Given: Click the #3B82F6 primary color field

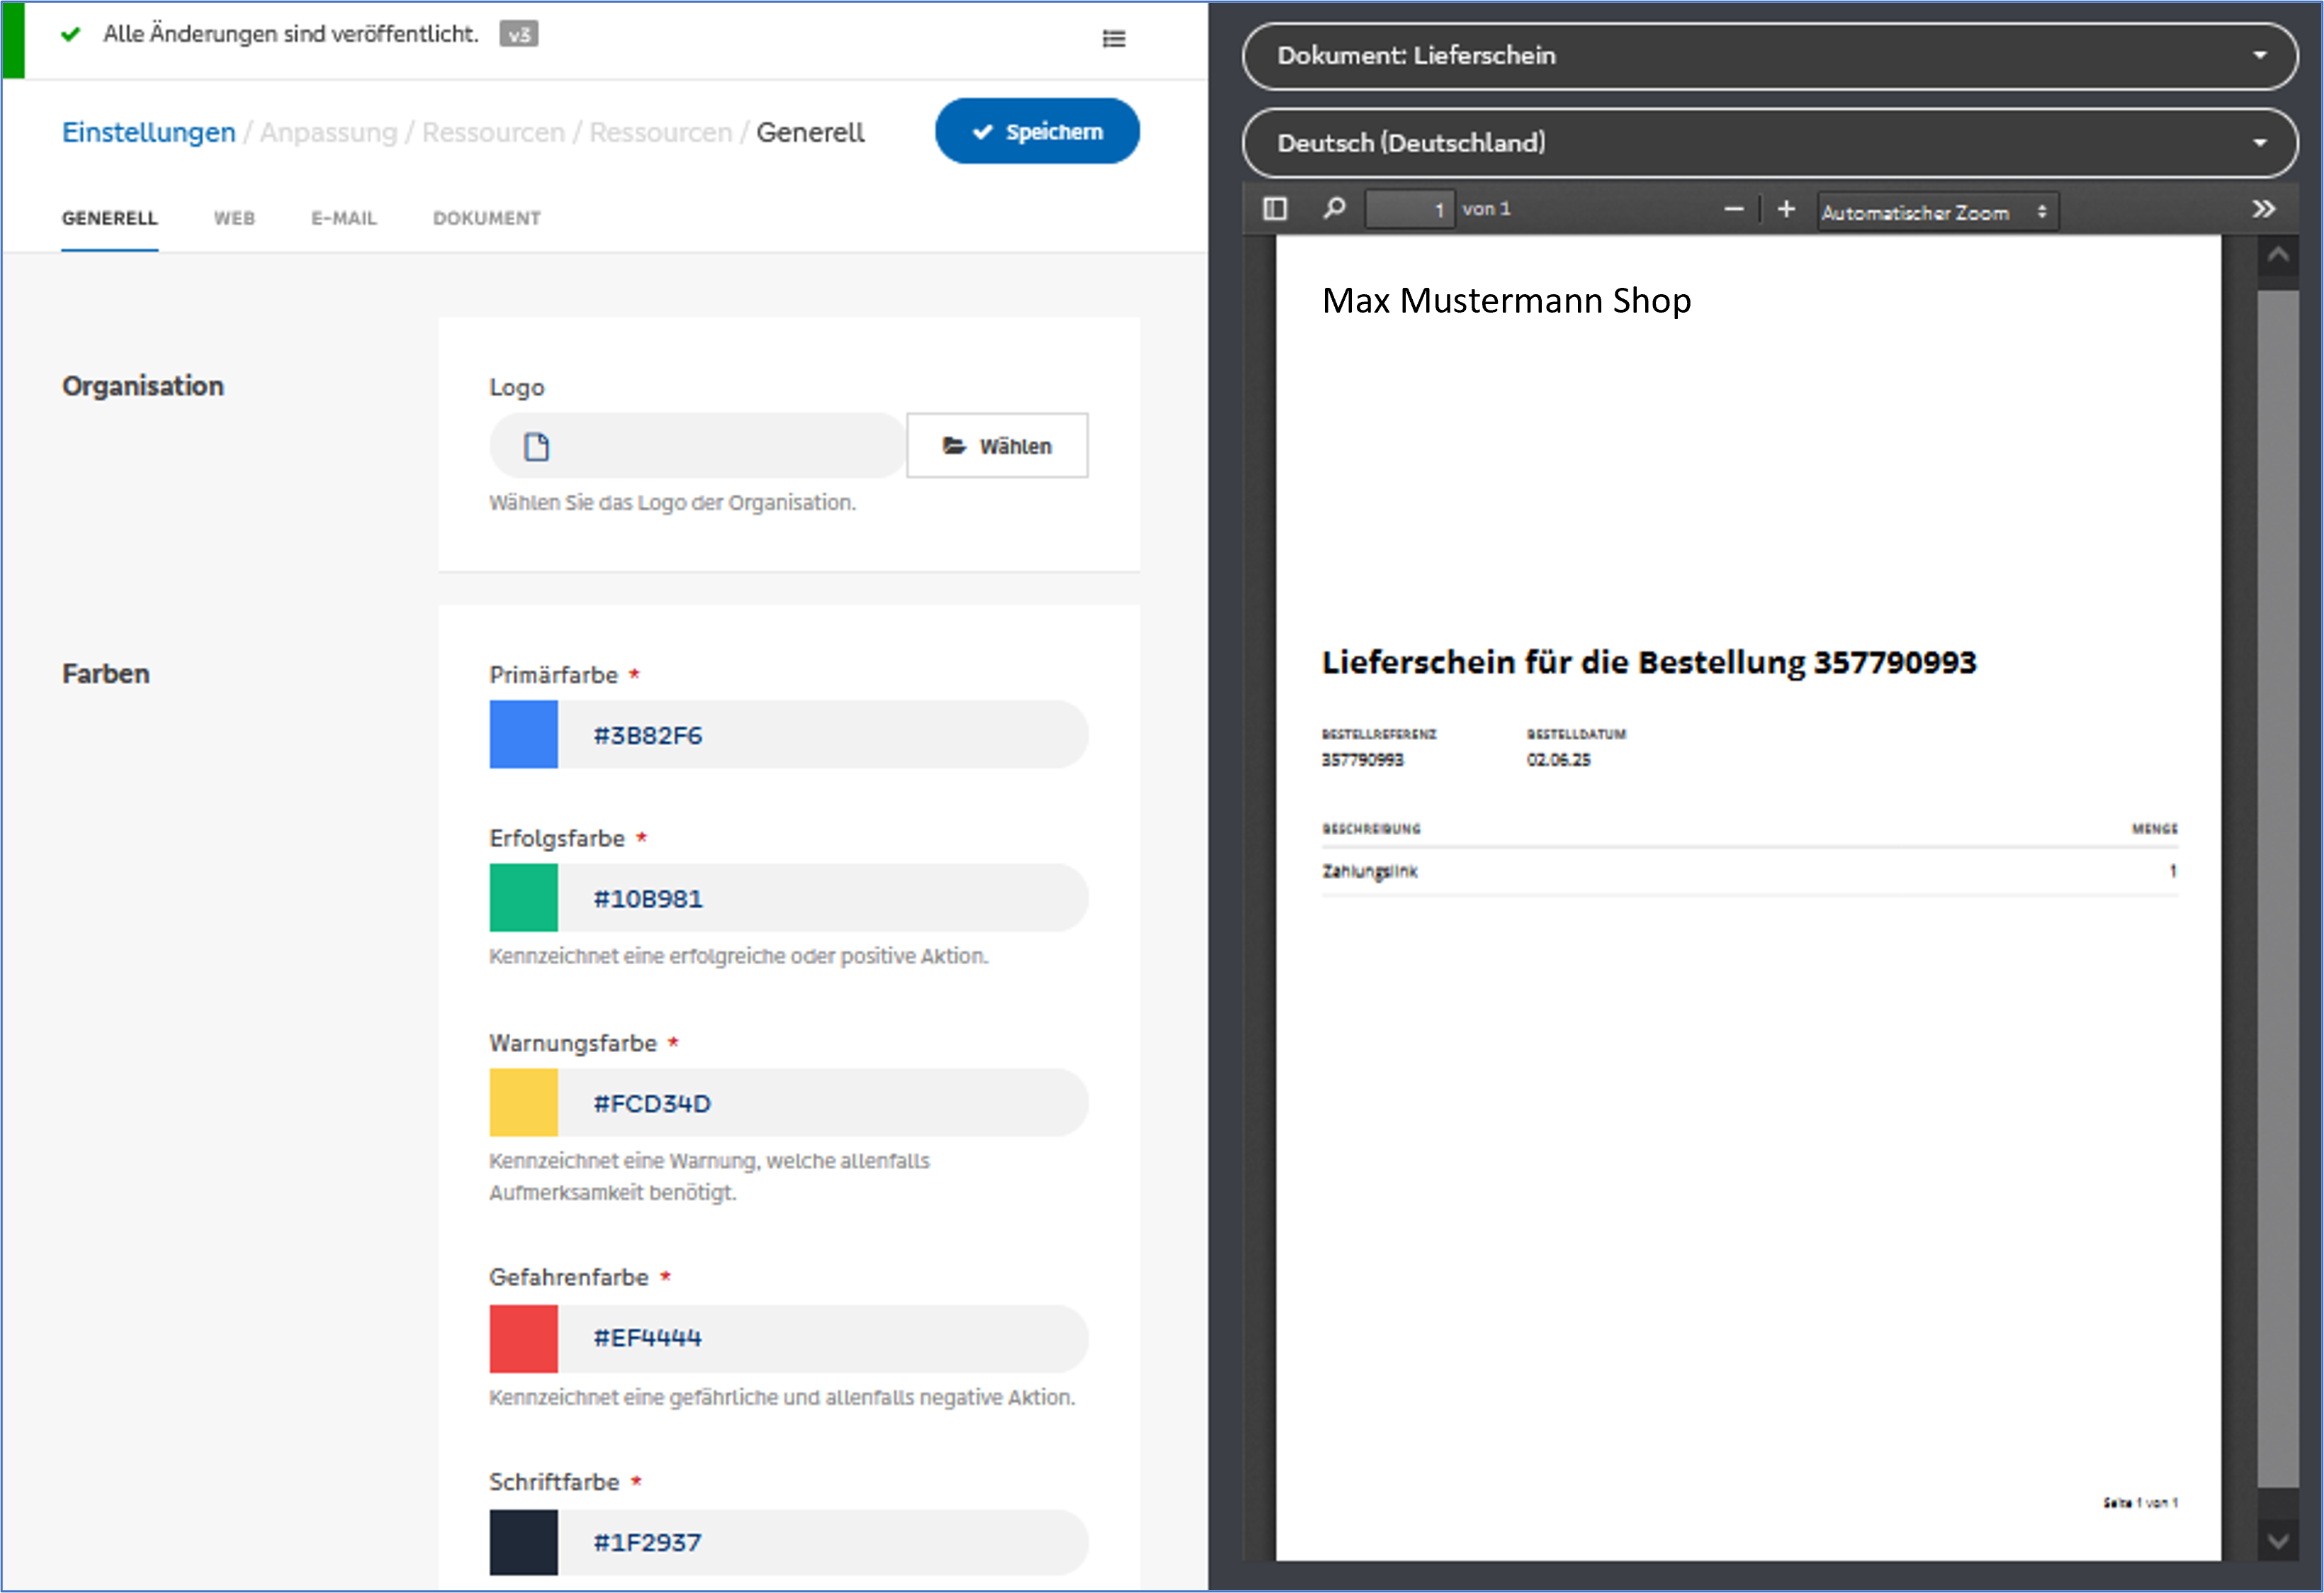Looking at the screenshot, I should click(x=823, y=734).
